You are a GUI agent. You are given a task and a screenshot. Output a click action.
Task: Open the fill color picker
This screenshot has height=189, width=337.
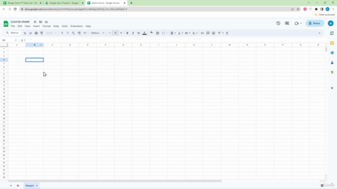(152, 33)
